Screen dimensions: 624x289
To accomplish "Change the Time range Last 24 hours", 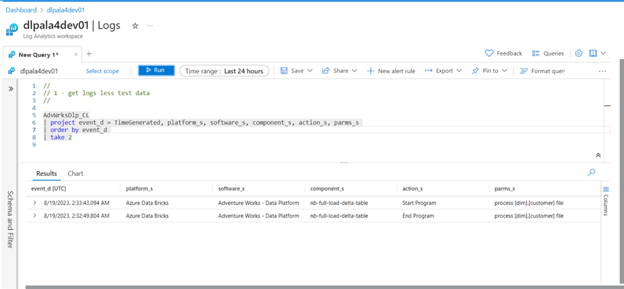I will pos(225,71).
